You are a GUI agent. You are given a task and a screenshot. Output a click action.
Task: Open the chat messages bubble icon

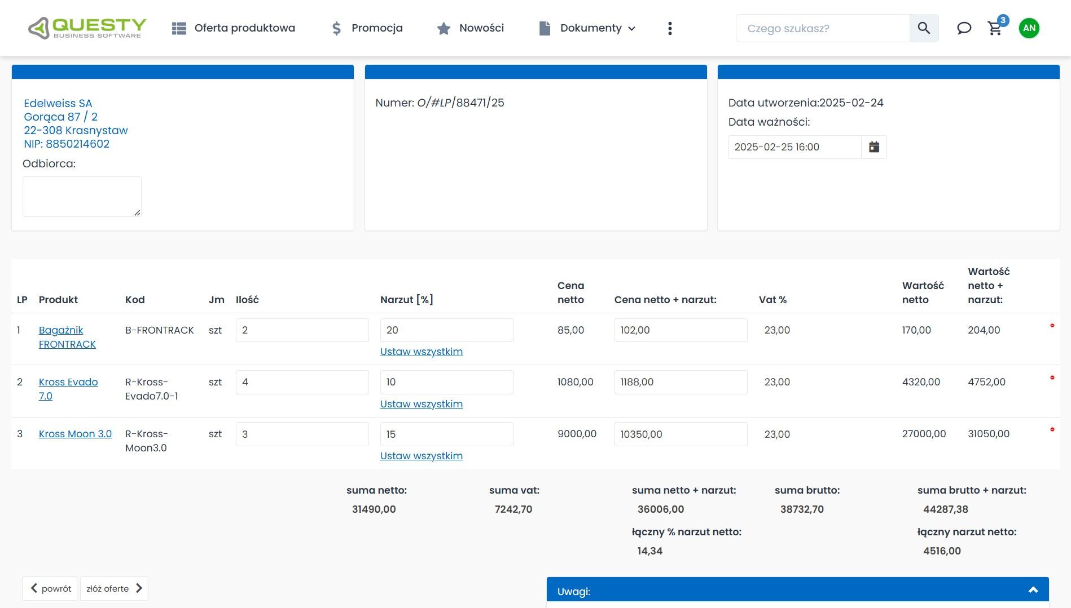(x=964, y=28)
